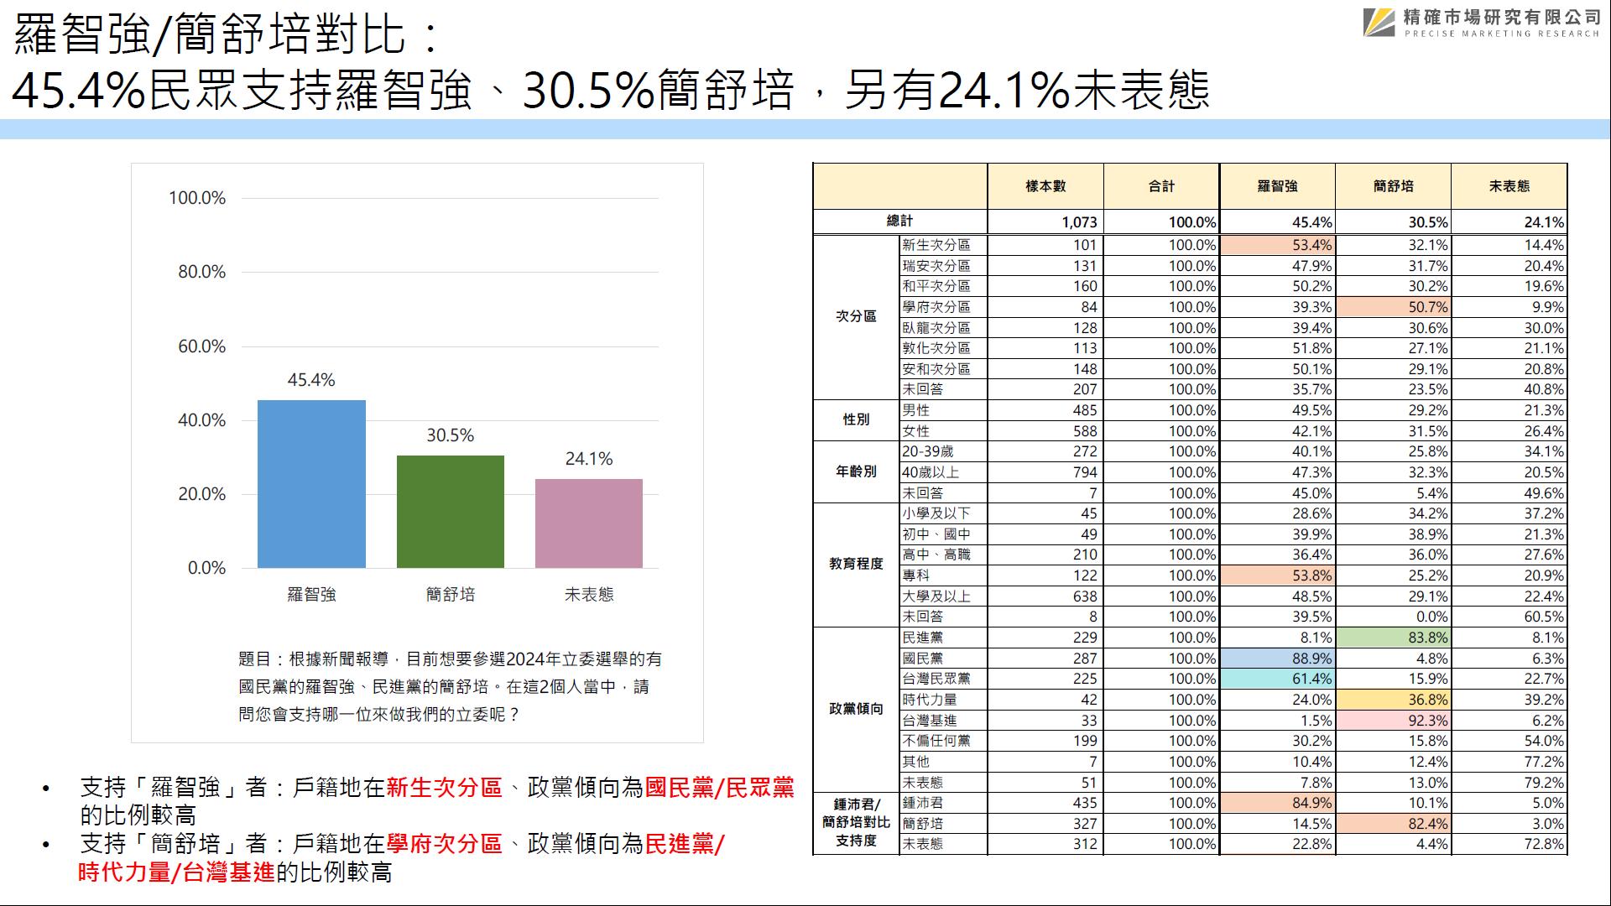1611x906 pixels.
Task: Select the 30.5% label above the green bar
Action: point(451,435)
